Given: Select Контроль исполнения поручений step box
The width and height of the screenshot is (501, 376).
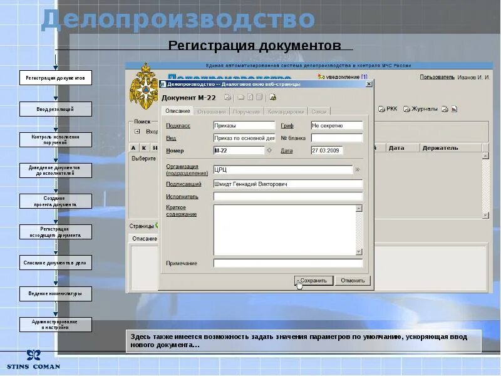Looking at the screenshot, I should coord(56,140).
